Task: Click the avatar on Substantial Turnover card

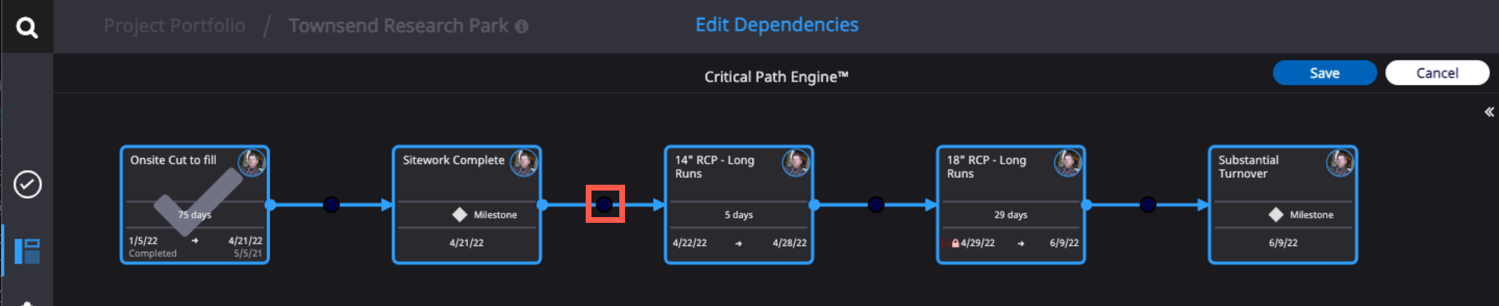Action: pyautogui.click(x=1340, y=163)
